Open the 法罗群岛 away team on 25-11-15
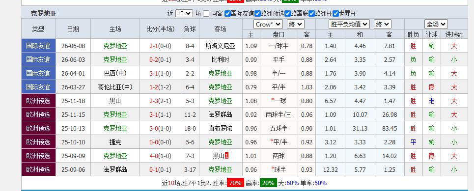 (x=221, y=114)
